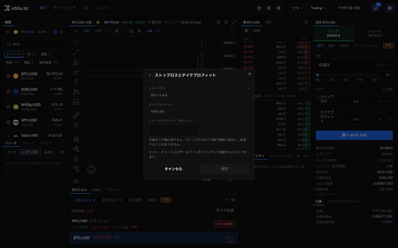Select the ショート 80776.5 side
Viewport: 398px width, 248px height.
375,33
